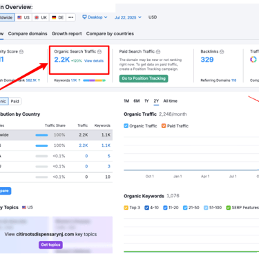The image size is (259, 257).
Task: Click the keywords value 5 in table
Action: coord(109,156)
